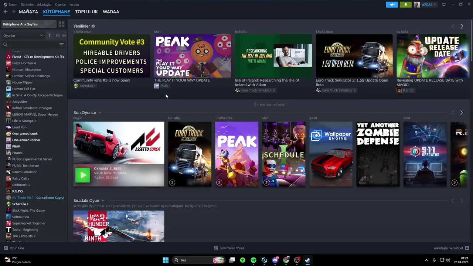Select Life is Strange 2 in list
Image resolution: width=473 pixels, height=266 pixels.
(x=24, y=121)
